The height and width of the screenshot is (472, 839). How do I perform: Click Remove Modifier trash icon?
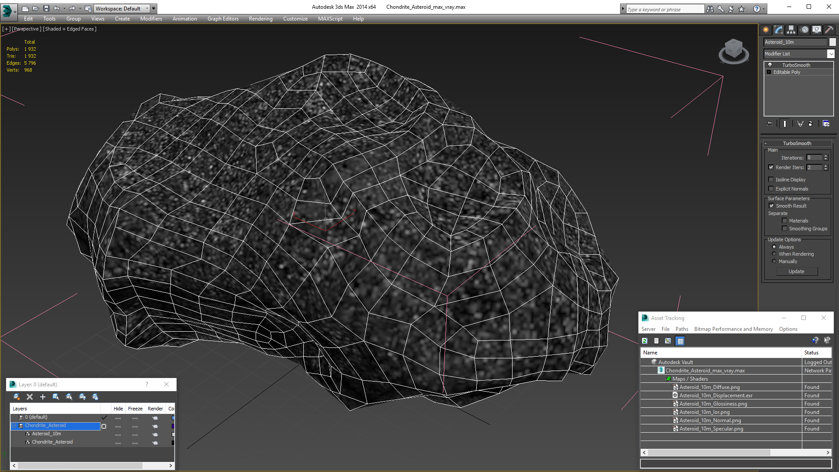pos(810,124)
